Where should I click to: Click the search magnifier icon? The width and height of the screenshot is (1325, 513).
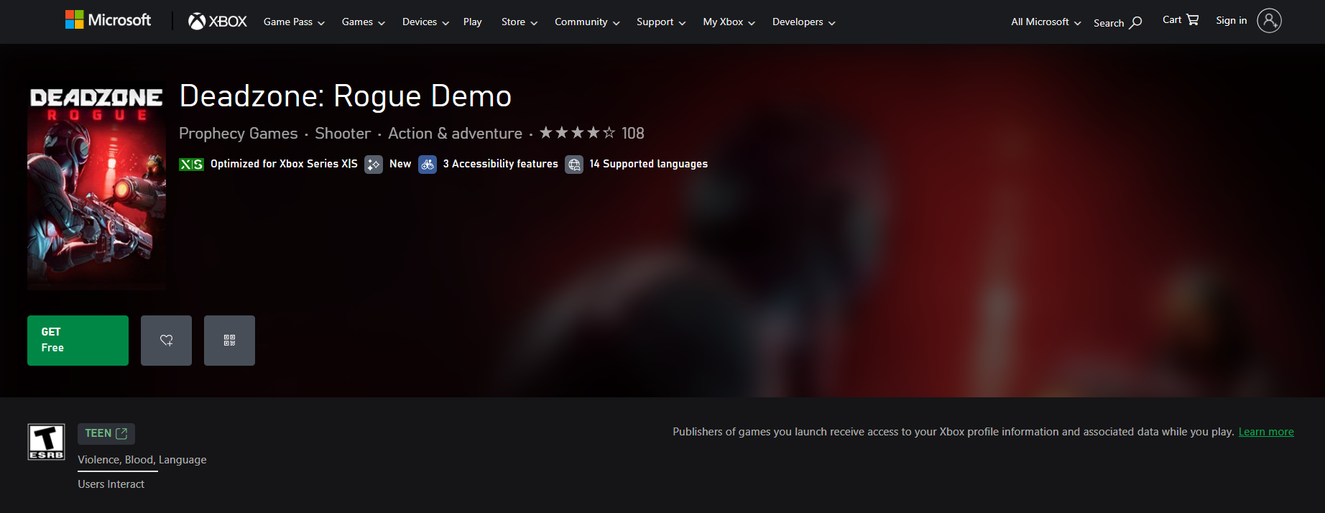[x=1135, y=23]
